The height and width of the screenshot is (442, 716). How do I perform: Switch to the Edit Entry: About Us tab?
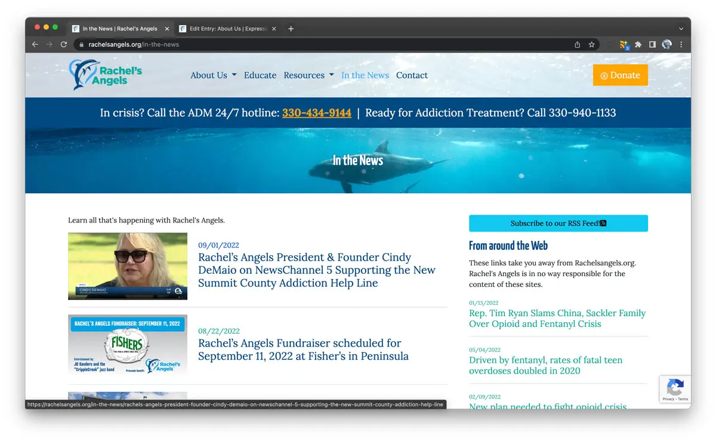click(227, 29)
